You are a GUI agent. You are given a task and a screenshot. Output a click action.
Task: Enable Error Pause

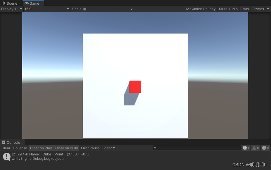(x=90, y=148)
